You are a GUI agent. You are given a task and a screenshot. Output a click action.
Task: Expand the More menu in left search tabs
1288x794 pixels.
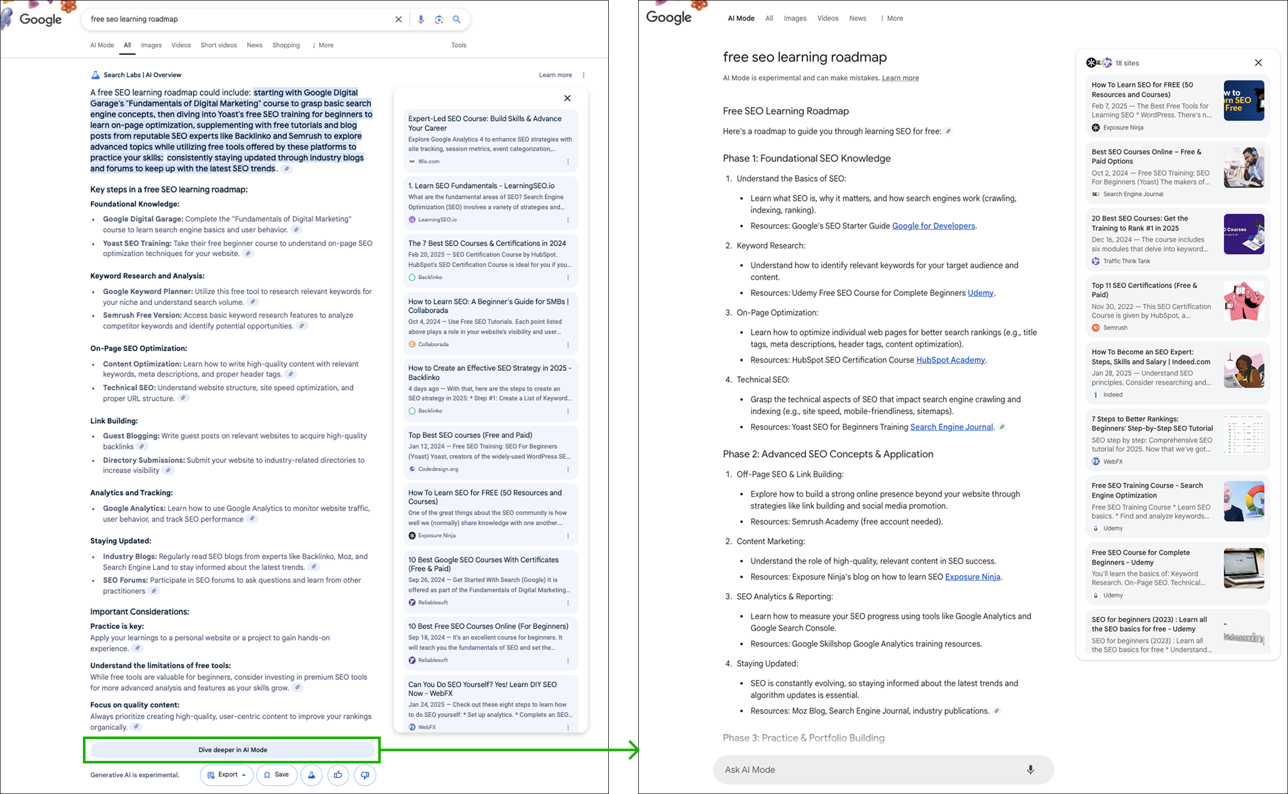323,45
